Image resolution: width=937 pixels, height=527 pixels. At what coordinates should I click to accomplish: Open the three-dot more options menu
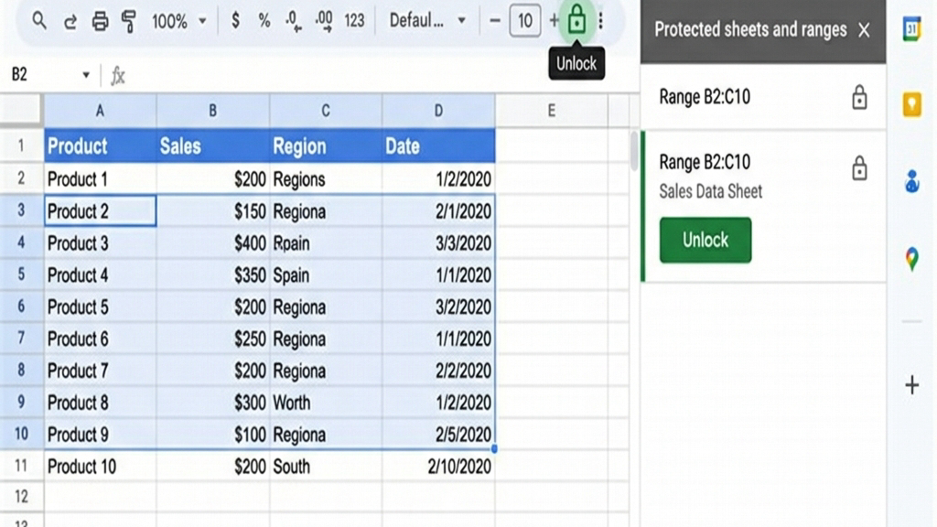coord(600,22)
